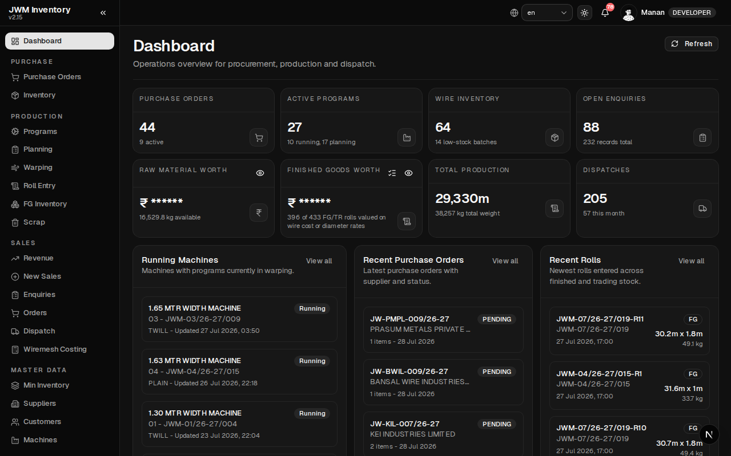This screenshot has width=731, height=456.
Task: Click the Orders cart icon in sidebar
Action: coord(15,313)
